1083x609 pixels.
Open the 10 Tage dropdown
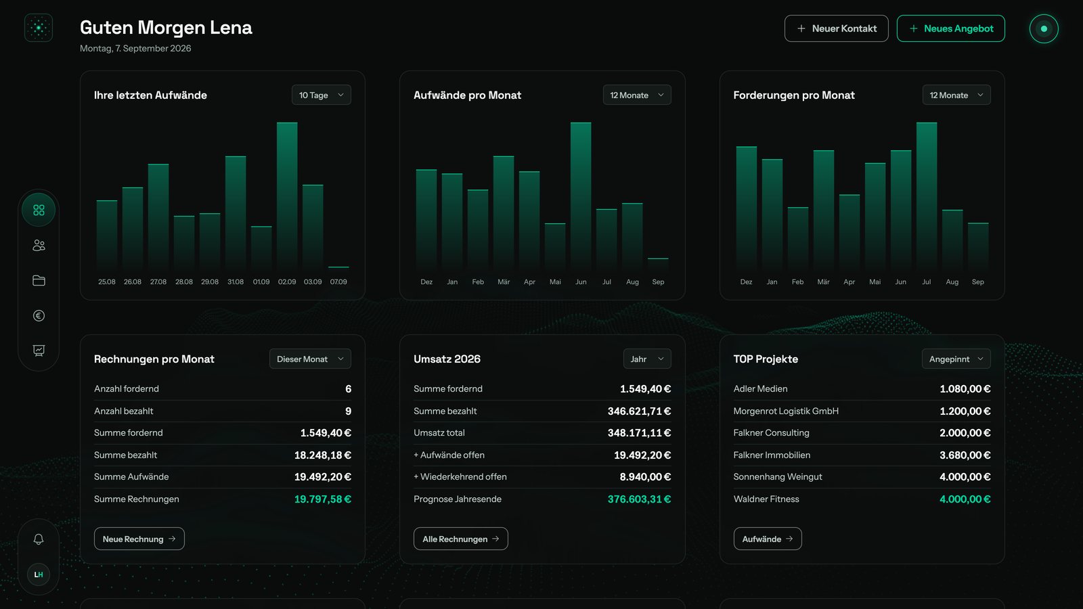322,95
